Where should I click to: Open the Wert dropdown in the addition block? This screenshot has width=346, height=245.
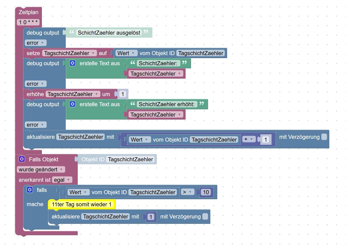pos(140,140)
